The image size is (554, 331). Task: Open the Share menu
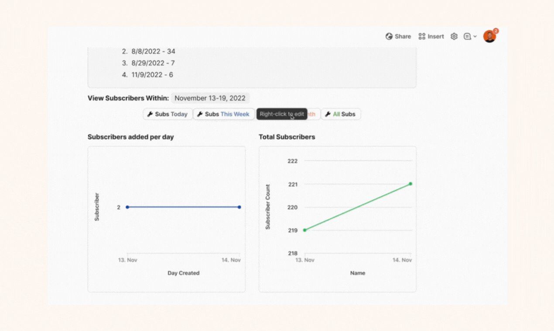[x=398, y=37]
